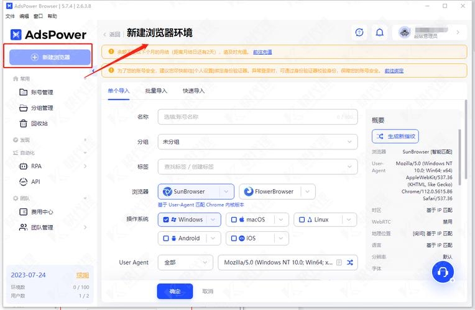Screen dimensions: 475x310
Task: Expand the 团队管理 submenu arrow
Action: tap(85, 227)
